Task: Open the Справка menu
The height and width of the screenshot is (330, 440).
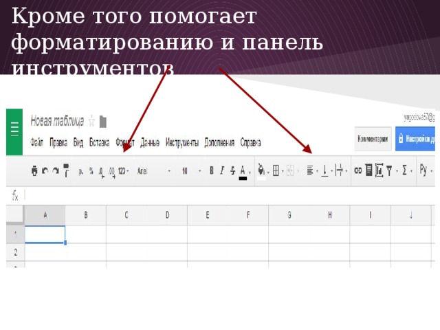Action: [x=250, y=143]
